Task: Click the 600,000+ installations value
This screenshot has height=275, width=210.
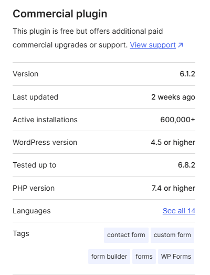Action: pyautogui.click(x=177, y=120)
